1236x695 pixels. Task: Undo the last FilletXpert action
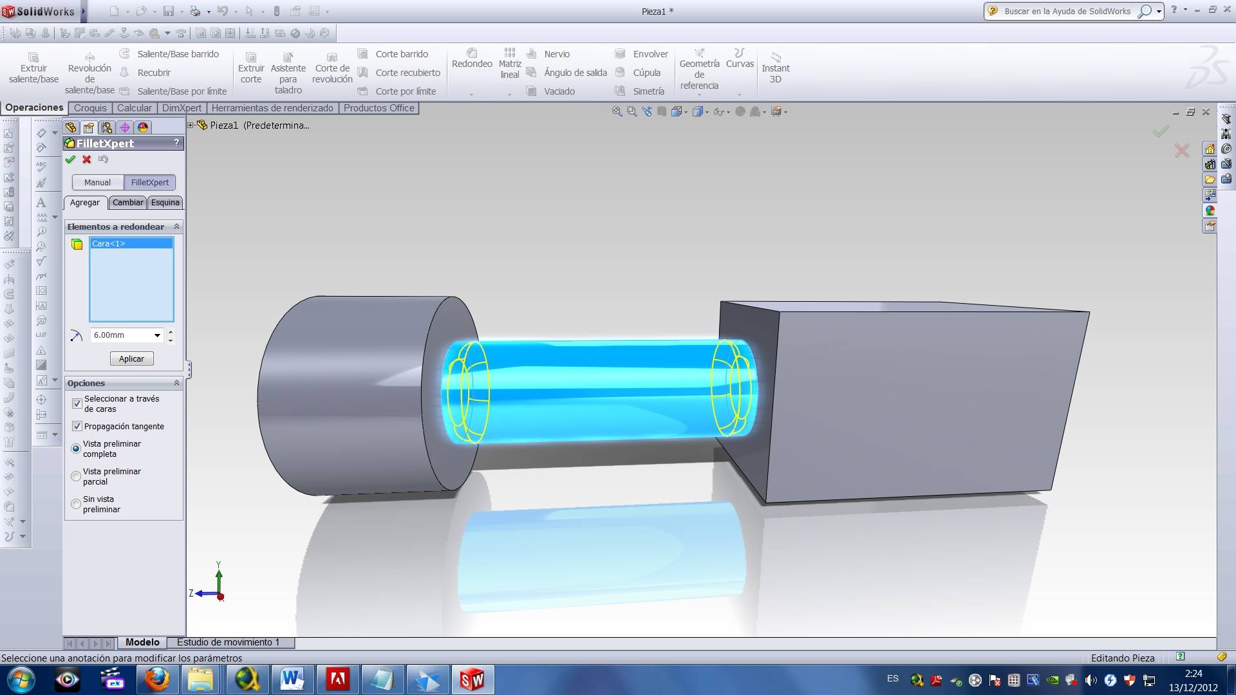[x=103, y=160]
